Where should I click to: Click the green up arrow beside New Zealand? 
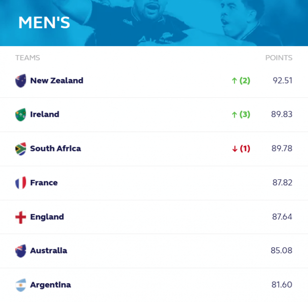pyautogui.click(x=234, y=80)
